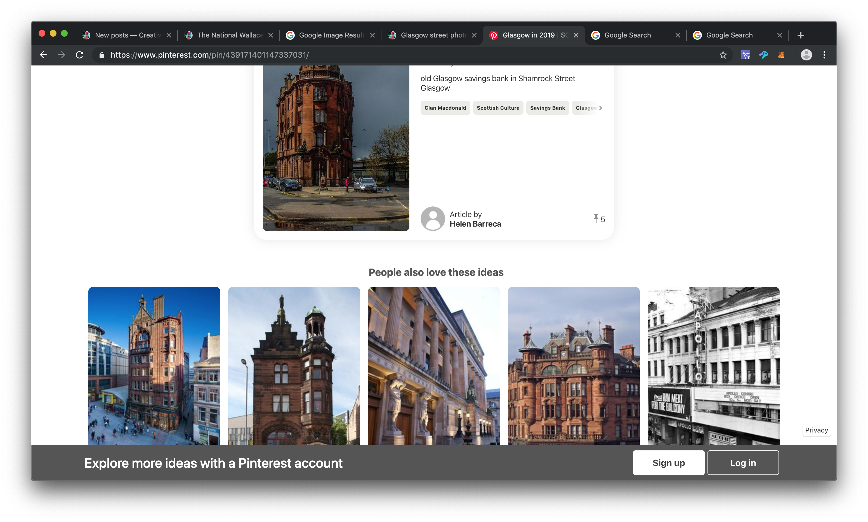
Task: Open Chrome three-dot menu
Action: coord(824,55)
